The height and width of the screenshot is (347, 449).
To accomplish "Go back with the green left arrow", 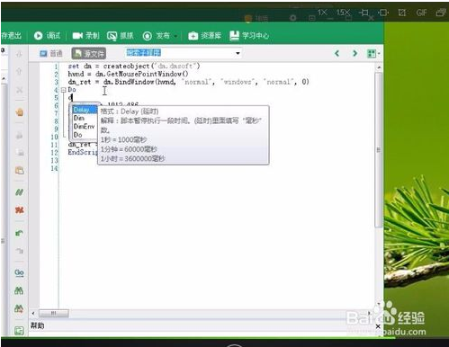I will pos(337,54).
